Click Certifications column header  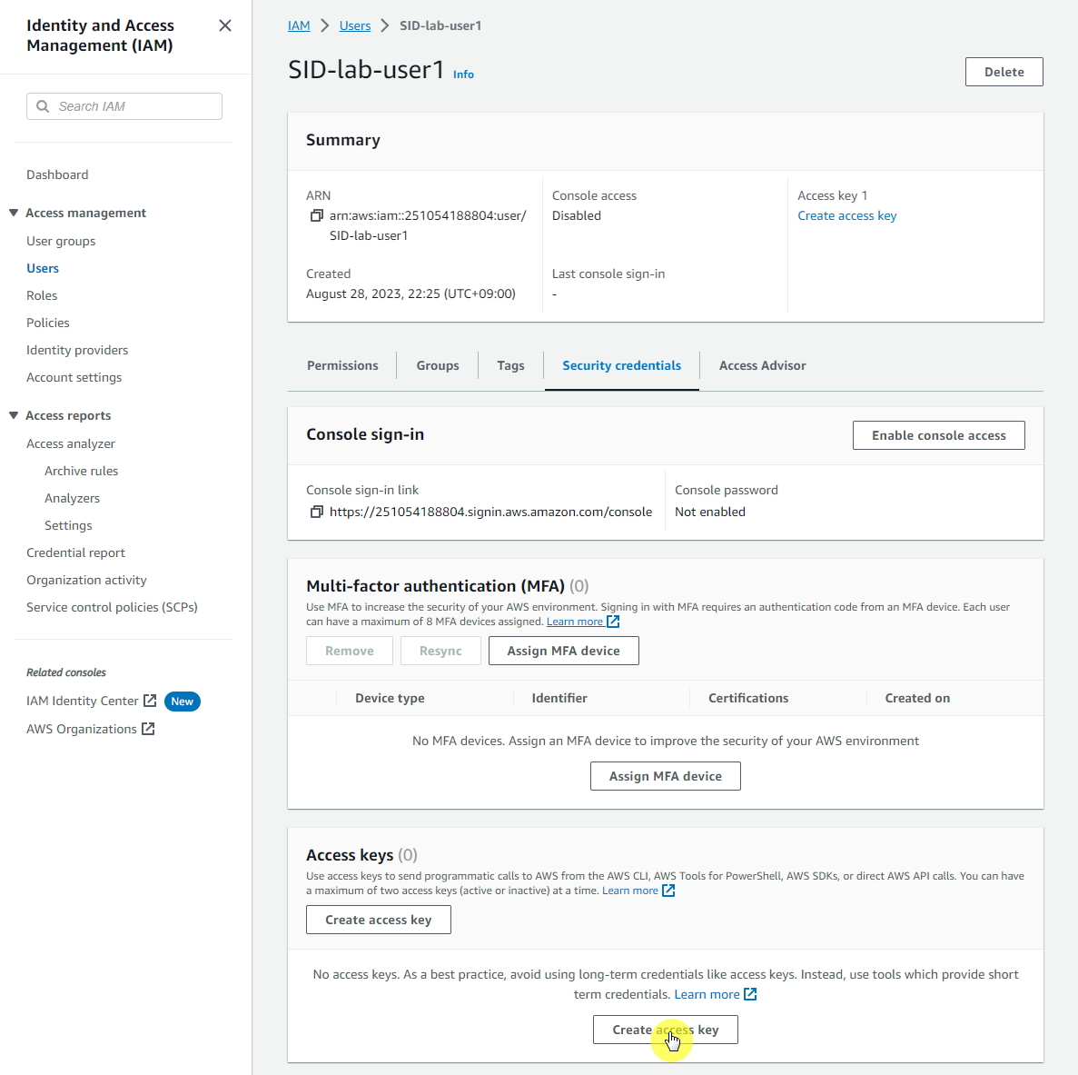(x=748, y=698)
